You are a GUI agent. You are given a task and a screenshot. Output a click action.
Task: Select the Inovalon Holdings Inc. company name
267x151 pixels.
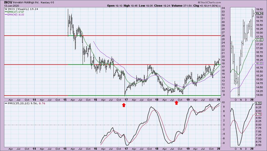click(x=26, y=3)
